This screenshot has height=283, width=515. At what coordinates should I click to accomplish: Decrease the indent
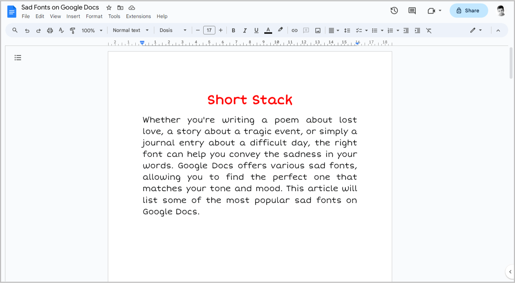coord(406,31)
